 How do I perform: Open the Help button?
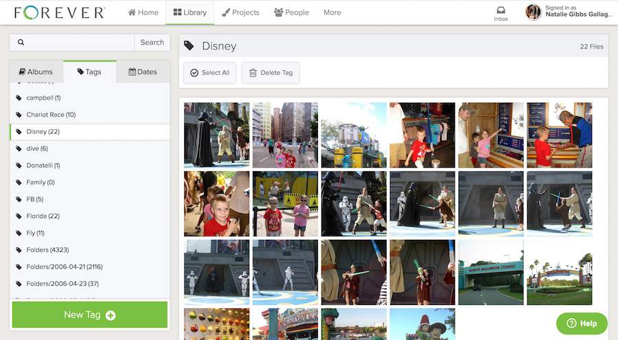[582, 324]
